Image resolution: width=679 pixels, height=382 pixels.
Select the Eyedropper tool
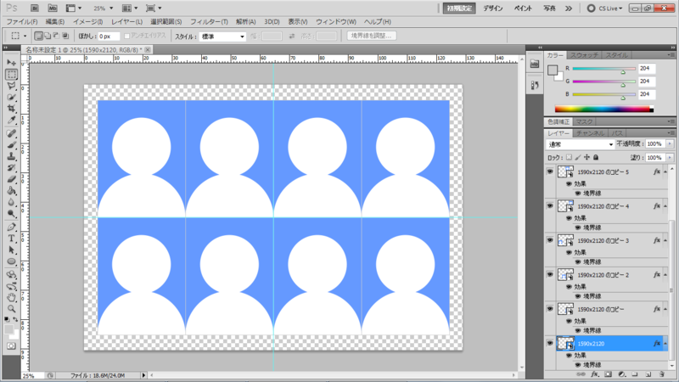(12, 120)
